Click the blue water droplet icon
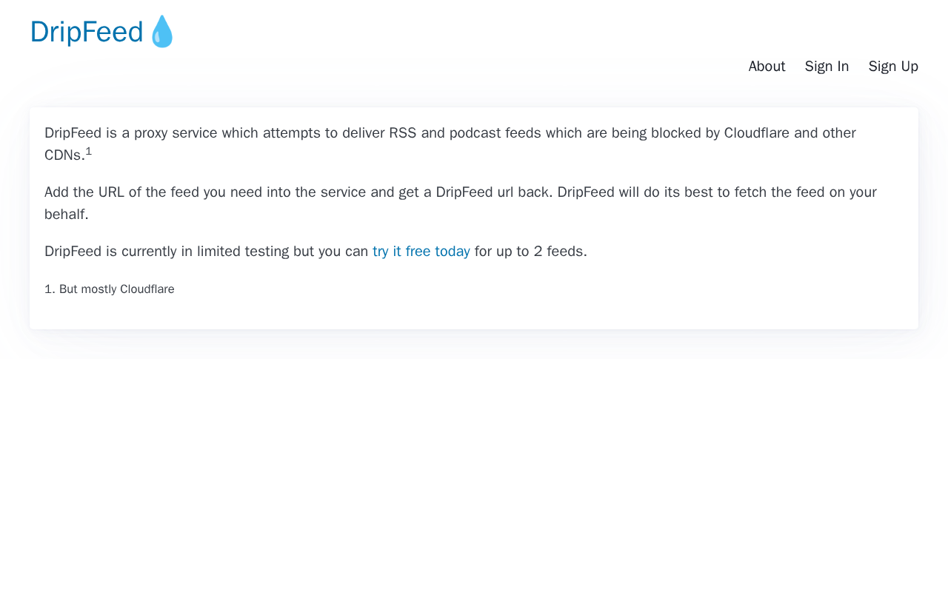The width and height of the screenshot is (948, 592). click(162, 32)
